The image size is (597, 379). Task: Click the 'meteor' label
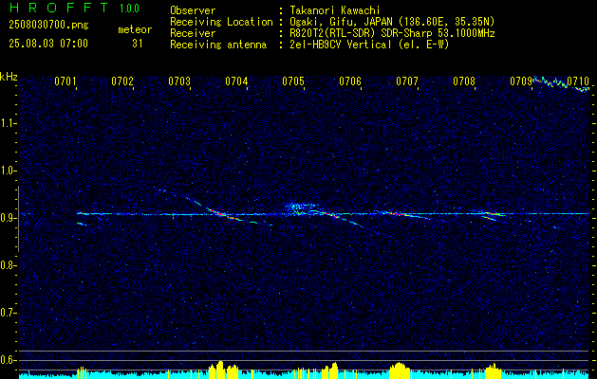pos(135,29)
